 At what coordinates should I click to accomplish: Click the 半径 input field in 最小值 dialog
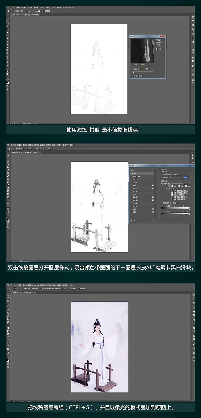click(x=141, y=69)
